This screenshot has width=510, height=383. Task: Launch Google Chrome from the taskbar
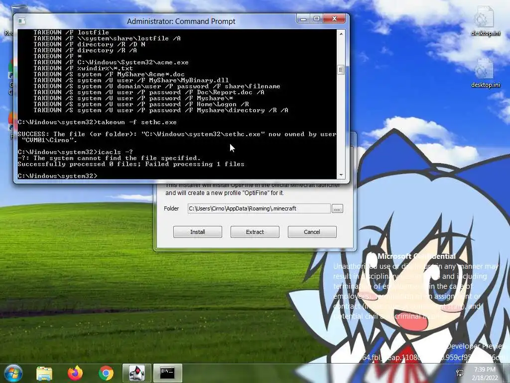click(106, 373)
